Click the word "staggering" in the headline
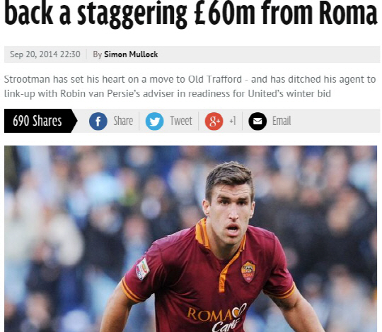This screenshot has width=382, height=332. coord(132,14)
